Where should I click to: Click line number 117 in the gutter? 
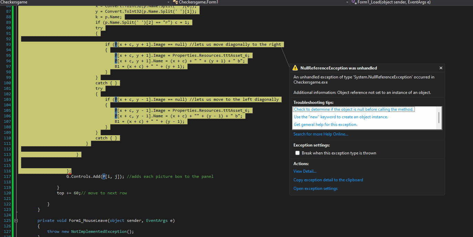[8, 176]
